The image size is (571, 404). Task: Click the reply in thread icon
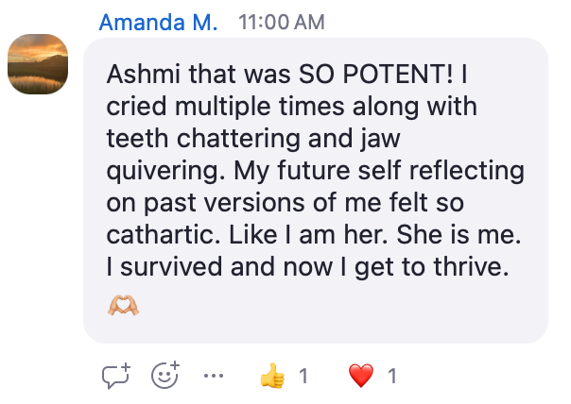115,376
